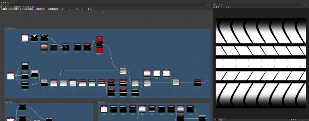Click the float window icon of graph panel

pyautogui.click(x=208, y=5)
